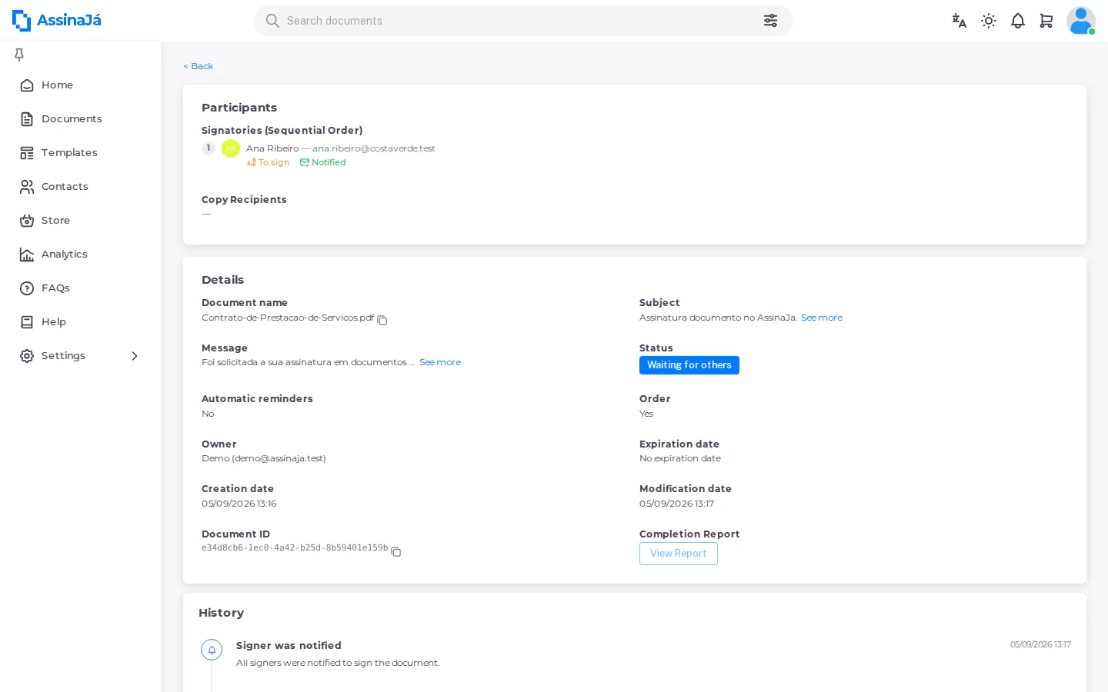Screen dimensions: 1108x692
Task: Pin the sidebar with the pin icon
Action: pos(19,55)
